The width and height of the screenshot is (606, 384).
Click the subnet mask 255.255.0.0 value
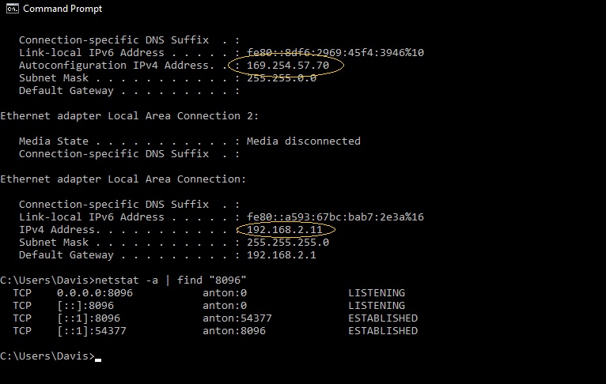pos(282,78)
